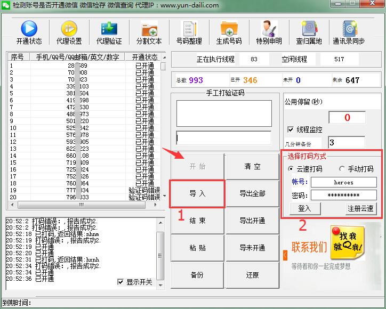This screenshot has width=386, height=309.
Task: Click the list scroll-down arrow
Action: pos(164,196)
